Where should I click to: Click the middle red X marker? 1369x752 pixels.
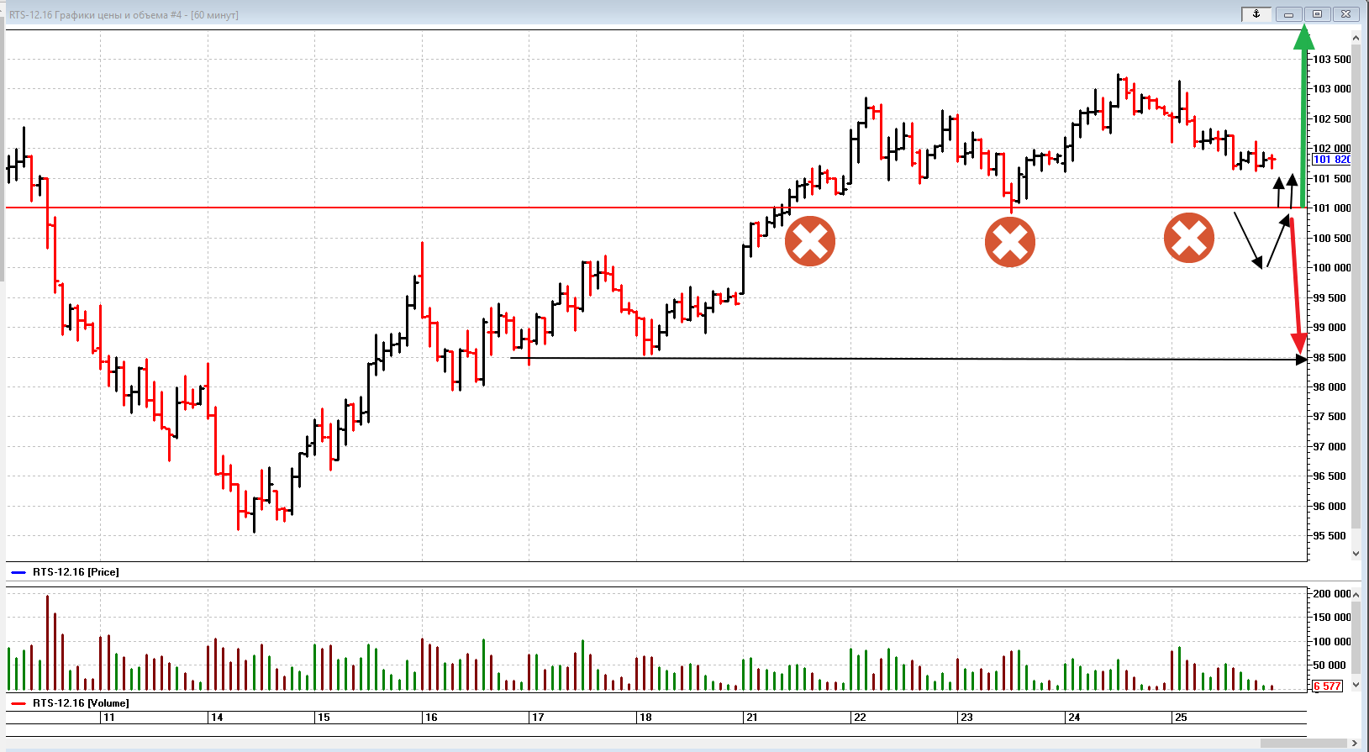[x=1009, y=243]
